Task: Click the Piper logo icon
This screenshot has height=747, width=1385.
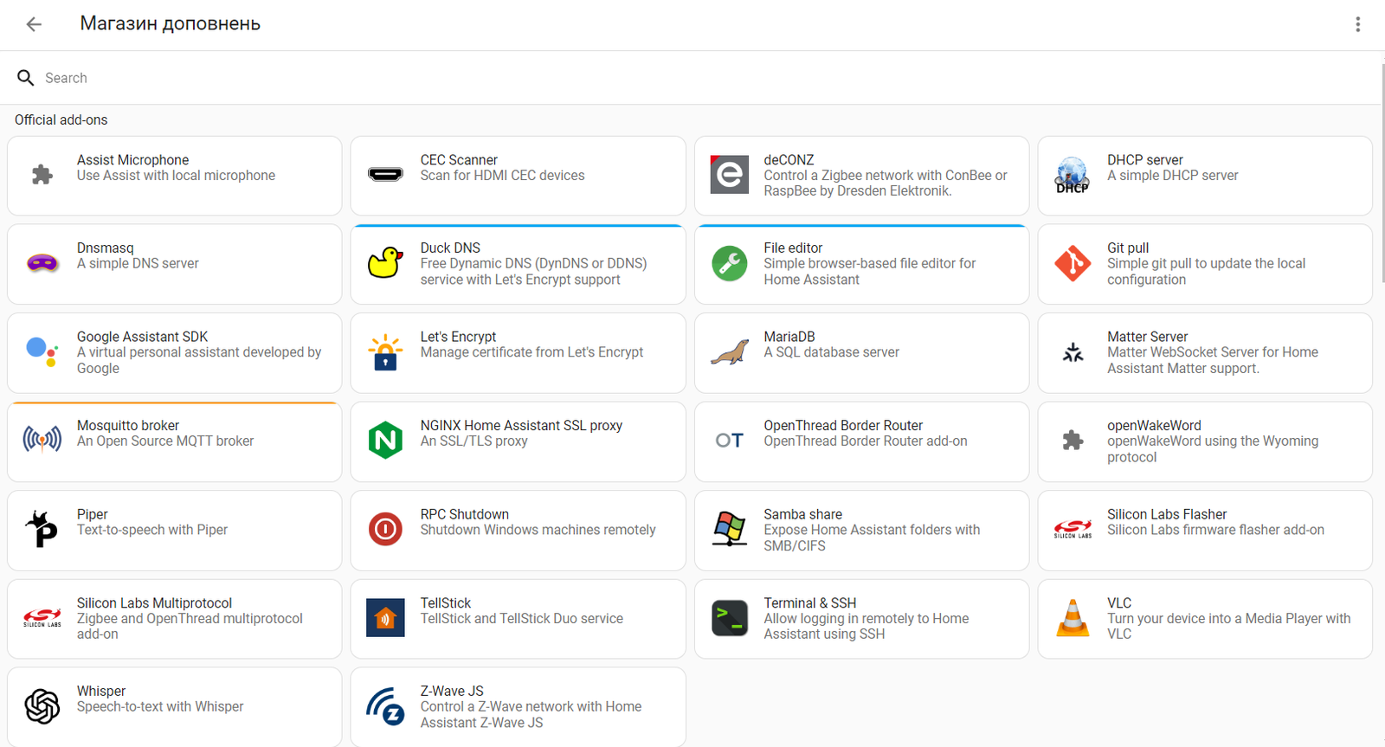Action: coord(42,530)
